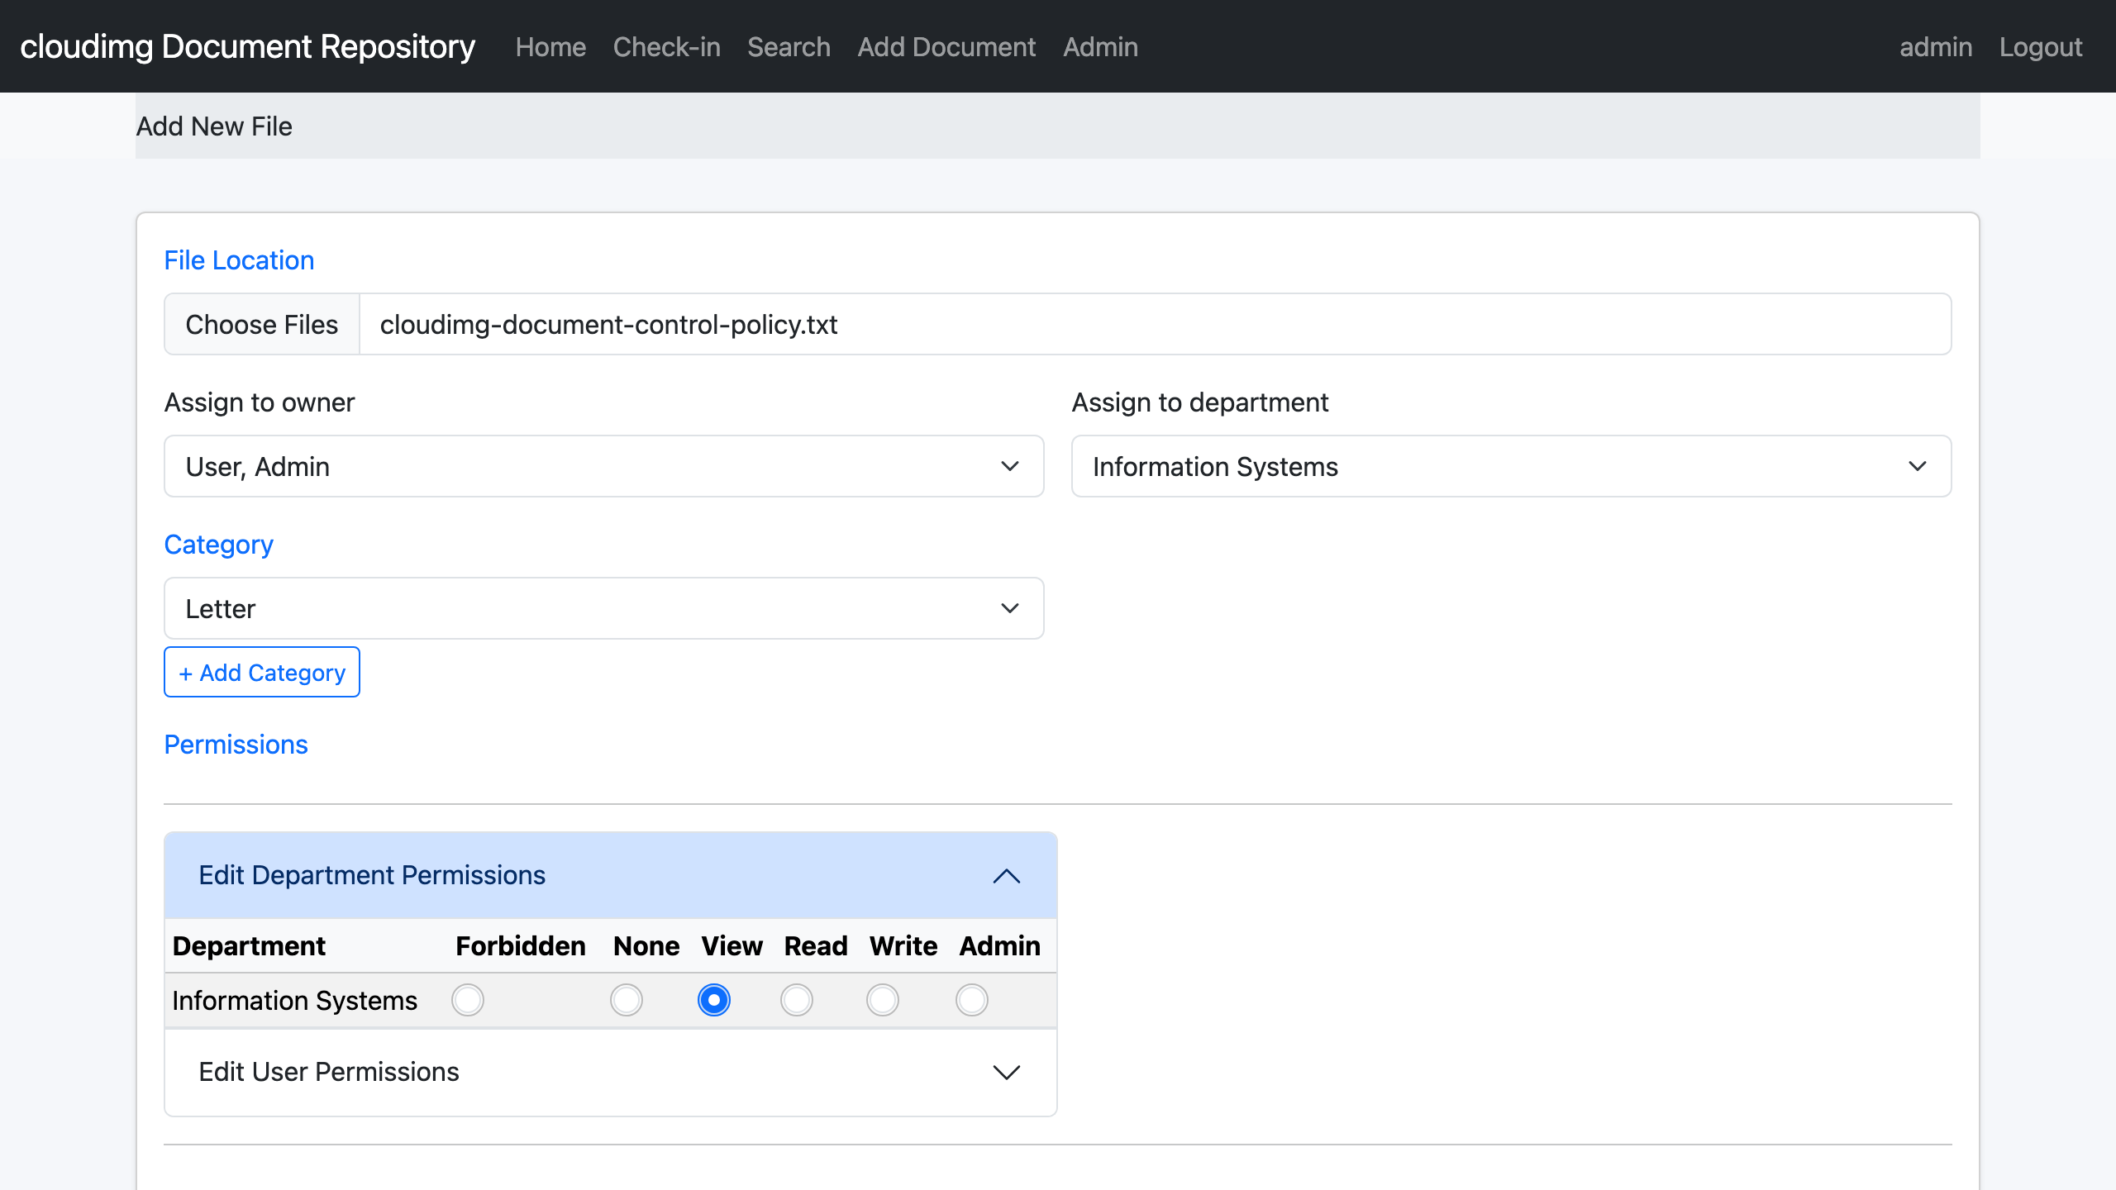Image resolution: width=2116 pixels, height=1190 pixels.
Task: Click the cloudimg Document Repository brand title
Action: click(247, 47)
